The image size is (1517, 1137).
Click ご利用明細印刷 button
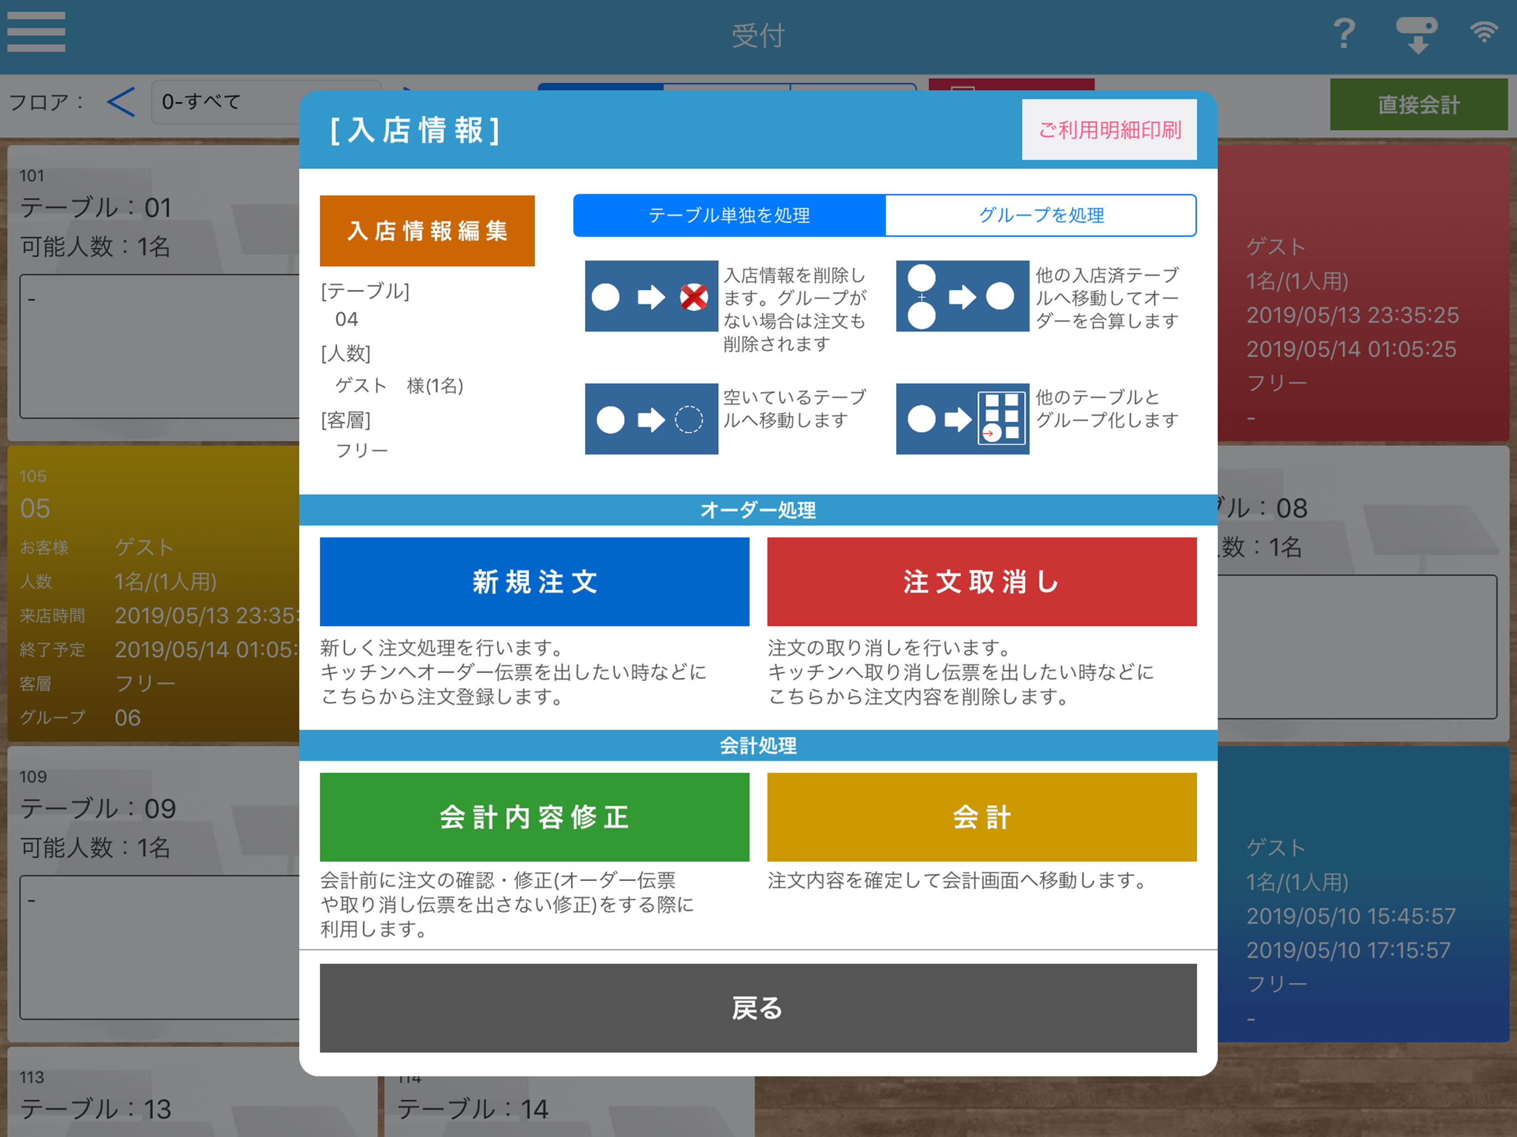(1109, 129)
